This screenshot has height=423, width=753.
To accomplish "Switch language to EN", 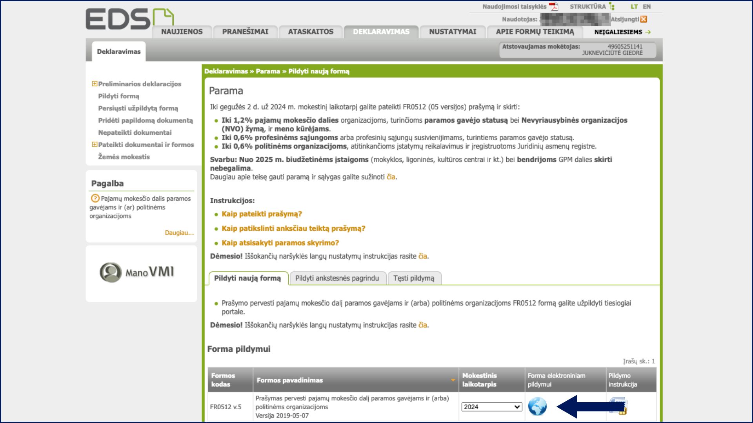I will pyautogui.click(x=647, y=7).
